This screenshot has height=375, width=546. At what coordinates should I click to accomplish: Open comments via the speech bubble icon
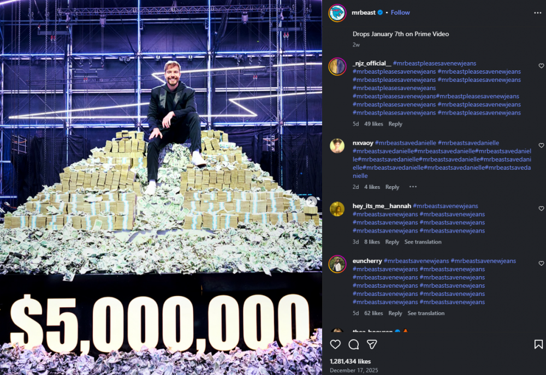point(353,344)
